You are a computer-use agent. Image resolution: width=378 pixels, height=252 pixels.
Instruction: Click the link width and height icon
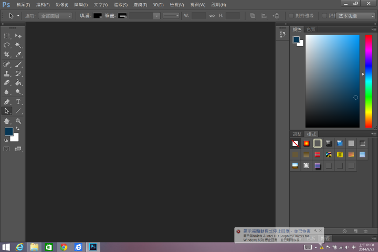tap(212, 16)
